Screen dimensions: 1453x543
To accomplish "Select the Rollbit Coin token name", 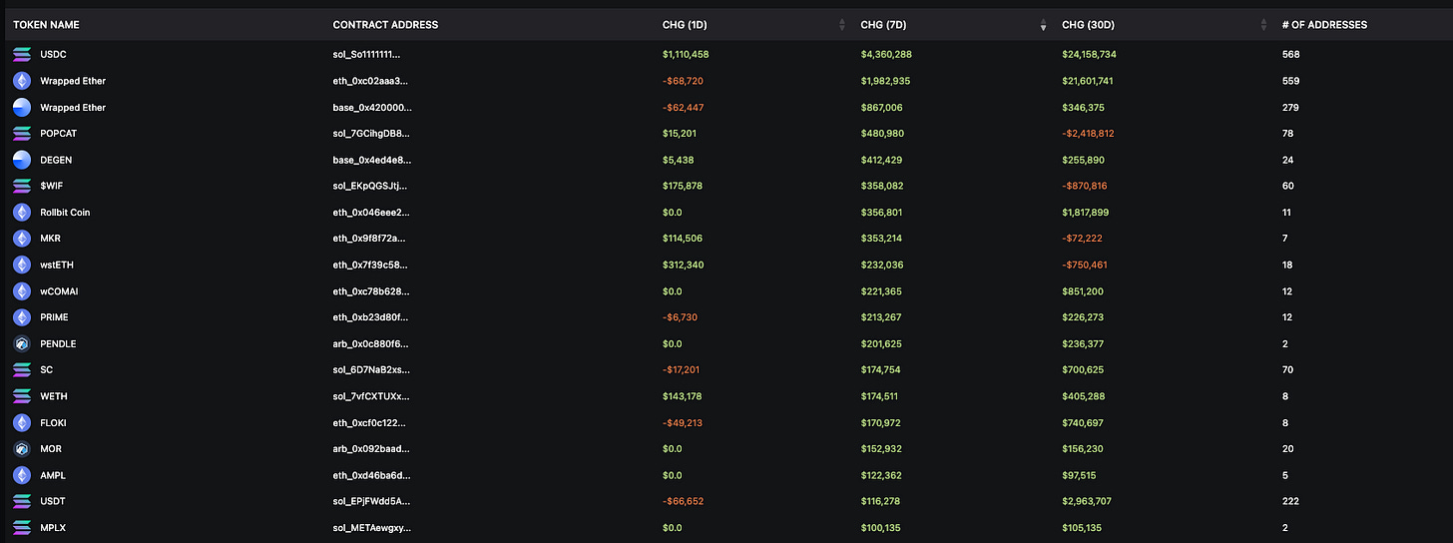I will [65, 212].
